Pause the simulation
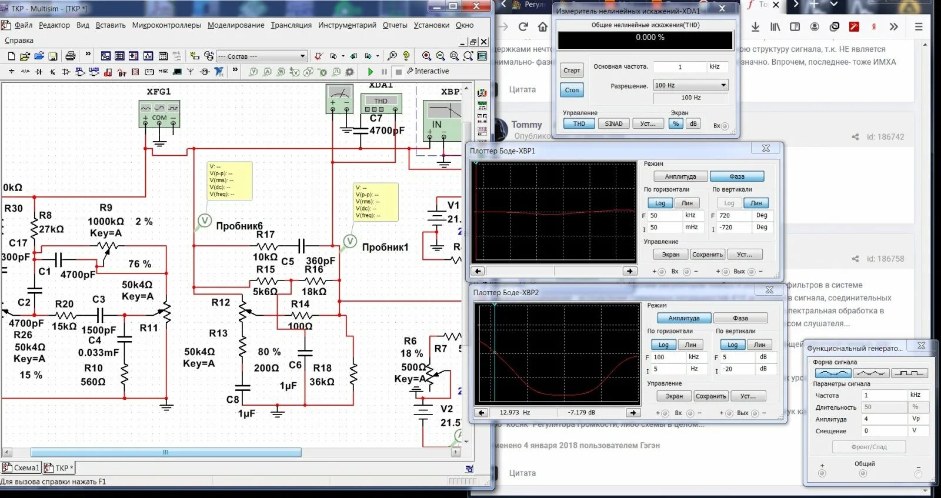 [384, 71]
